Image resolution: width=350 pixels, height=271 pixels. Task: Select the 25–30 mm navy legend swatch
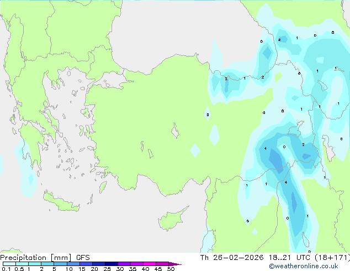click(x=111, y=264)
